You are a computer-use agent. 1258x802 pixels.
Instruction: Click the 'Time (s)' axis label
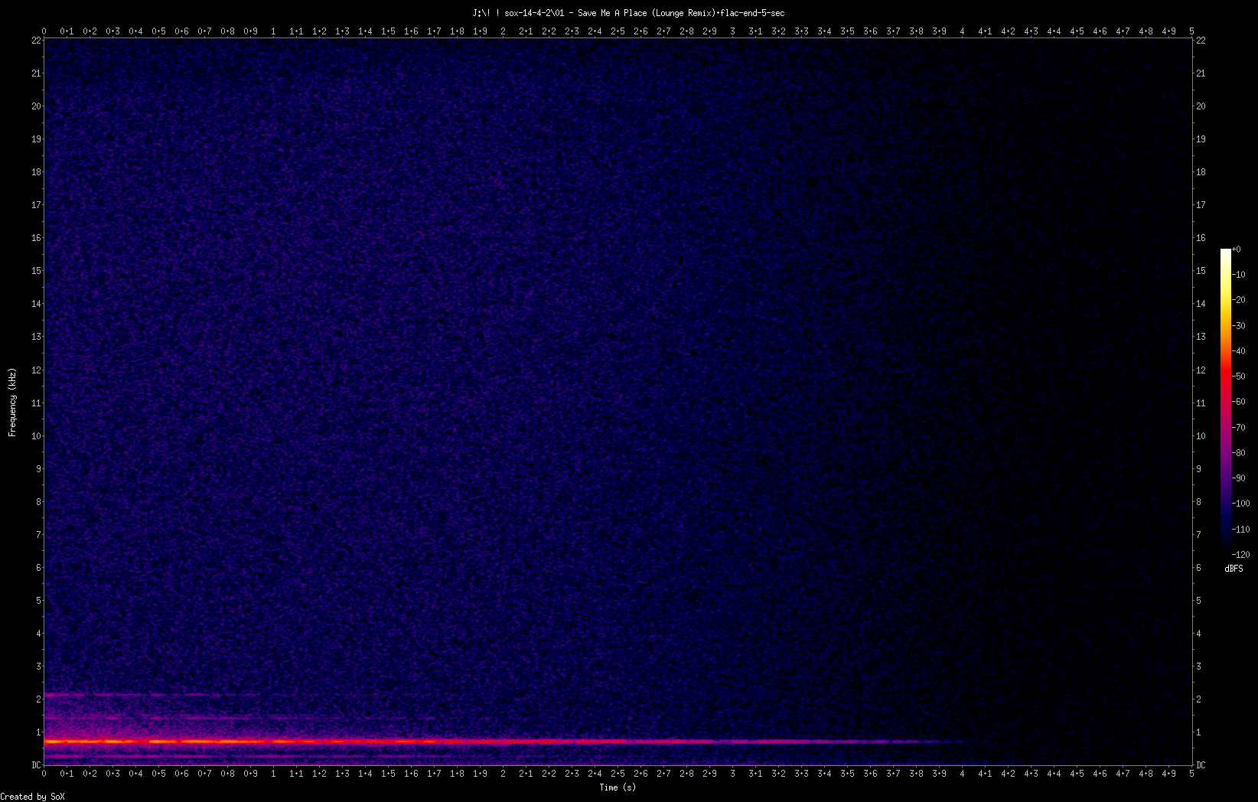(618, 787)
